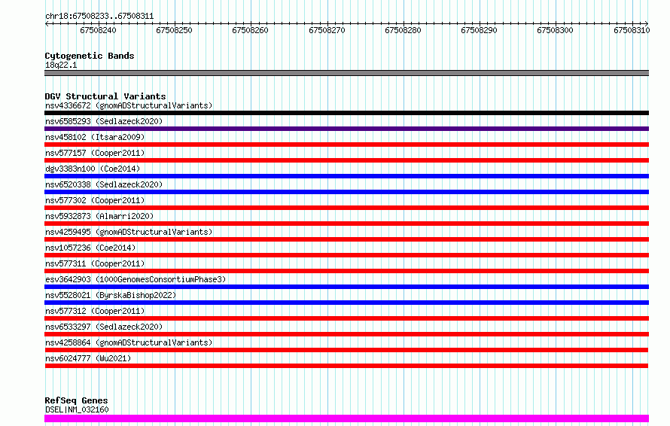Click ruler position 67508250
The width and height of the screenshot is (670, 426).
click(175, 30)
